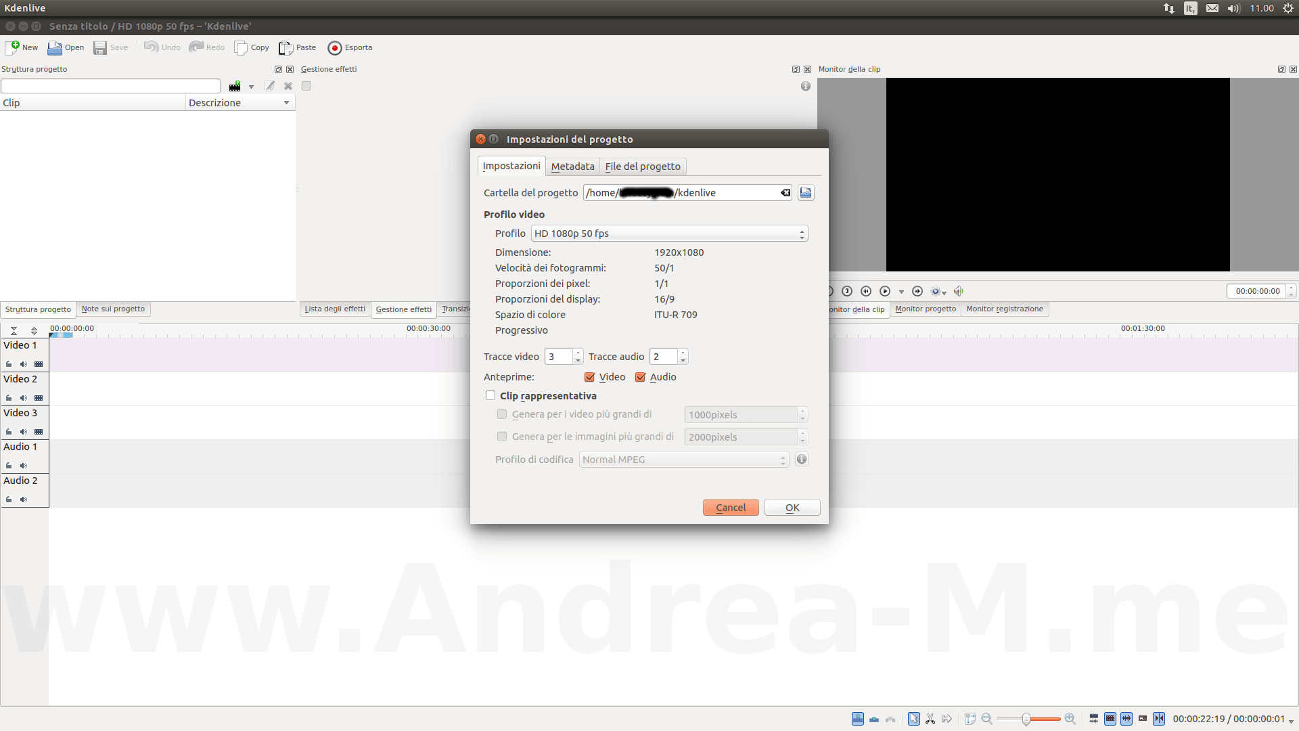Click the play button in clip monitor
1299x731 pixels.
tap(885, 291)
